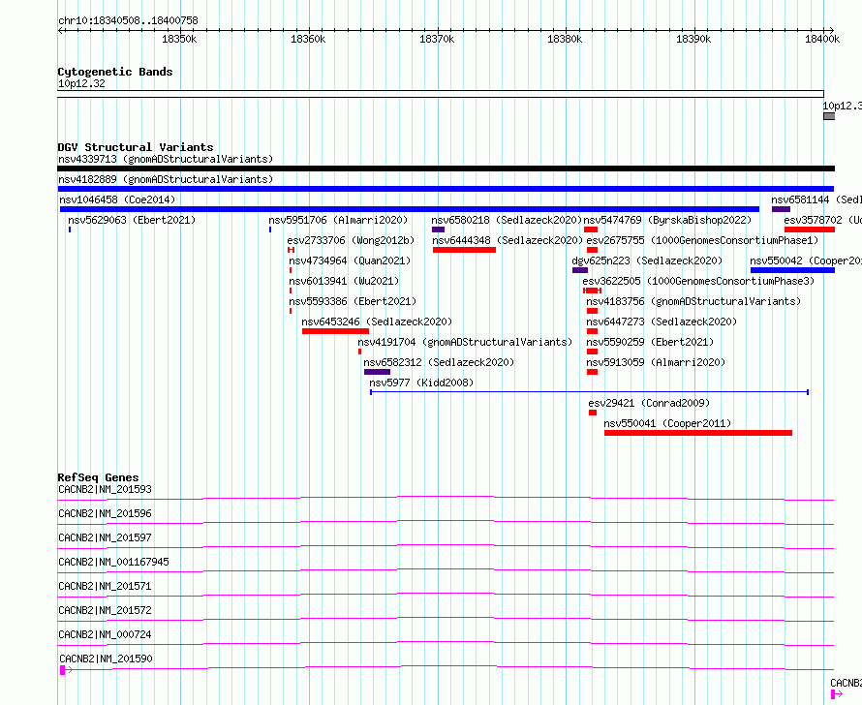The image size is (862, 705).
Task: Select the nsv6013941 (Wu2021) variant label
Action: (x=344, y=282)
